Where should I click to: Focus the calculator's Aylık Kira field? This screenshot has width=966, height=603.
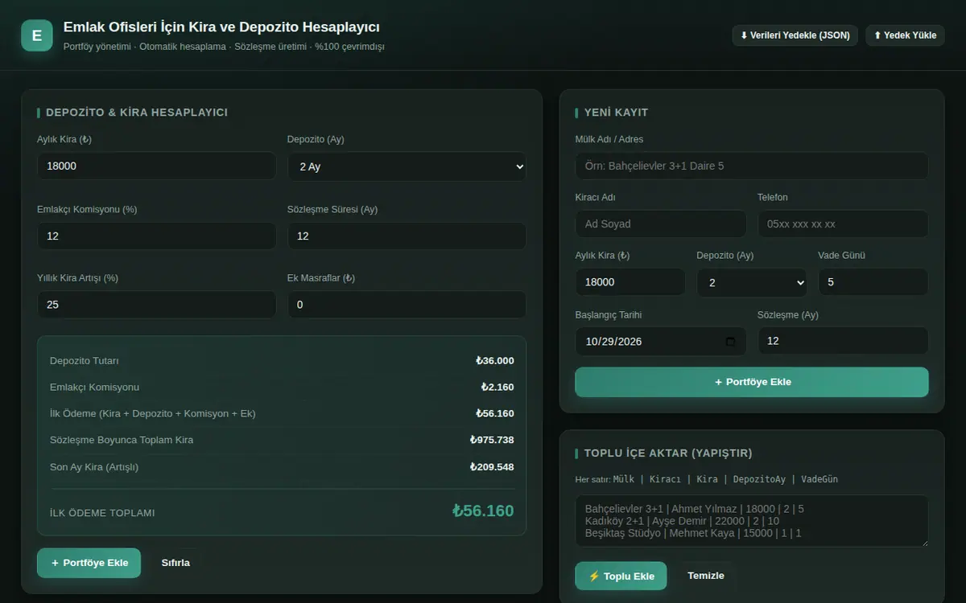click(156, 166)
